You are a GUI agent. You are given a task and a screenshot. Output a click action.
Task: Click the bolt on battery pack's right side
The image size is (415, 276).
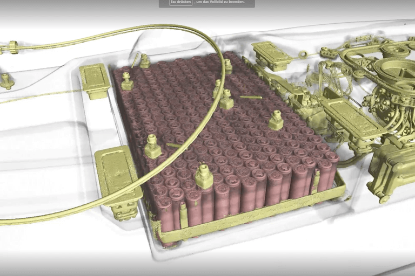click(276, 121)
